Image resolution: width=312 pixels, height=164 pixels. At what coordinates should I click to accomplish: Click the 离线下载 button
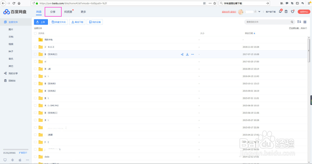(77, 22)
